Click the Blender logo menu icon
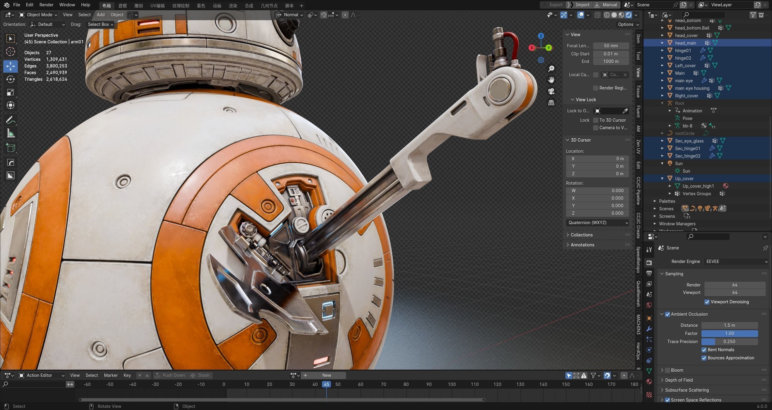 (x=7, y=5)
